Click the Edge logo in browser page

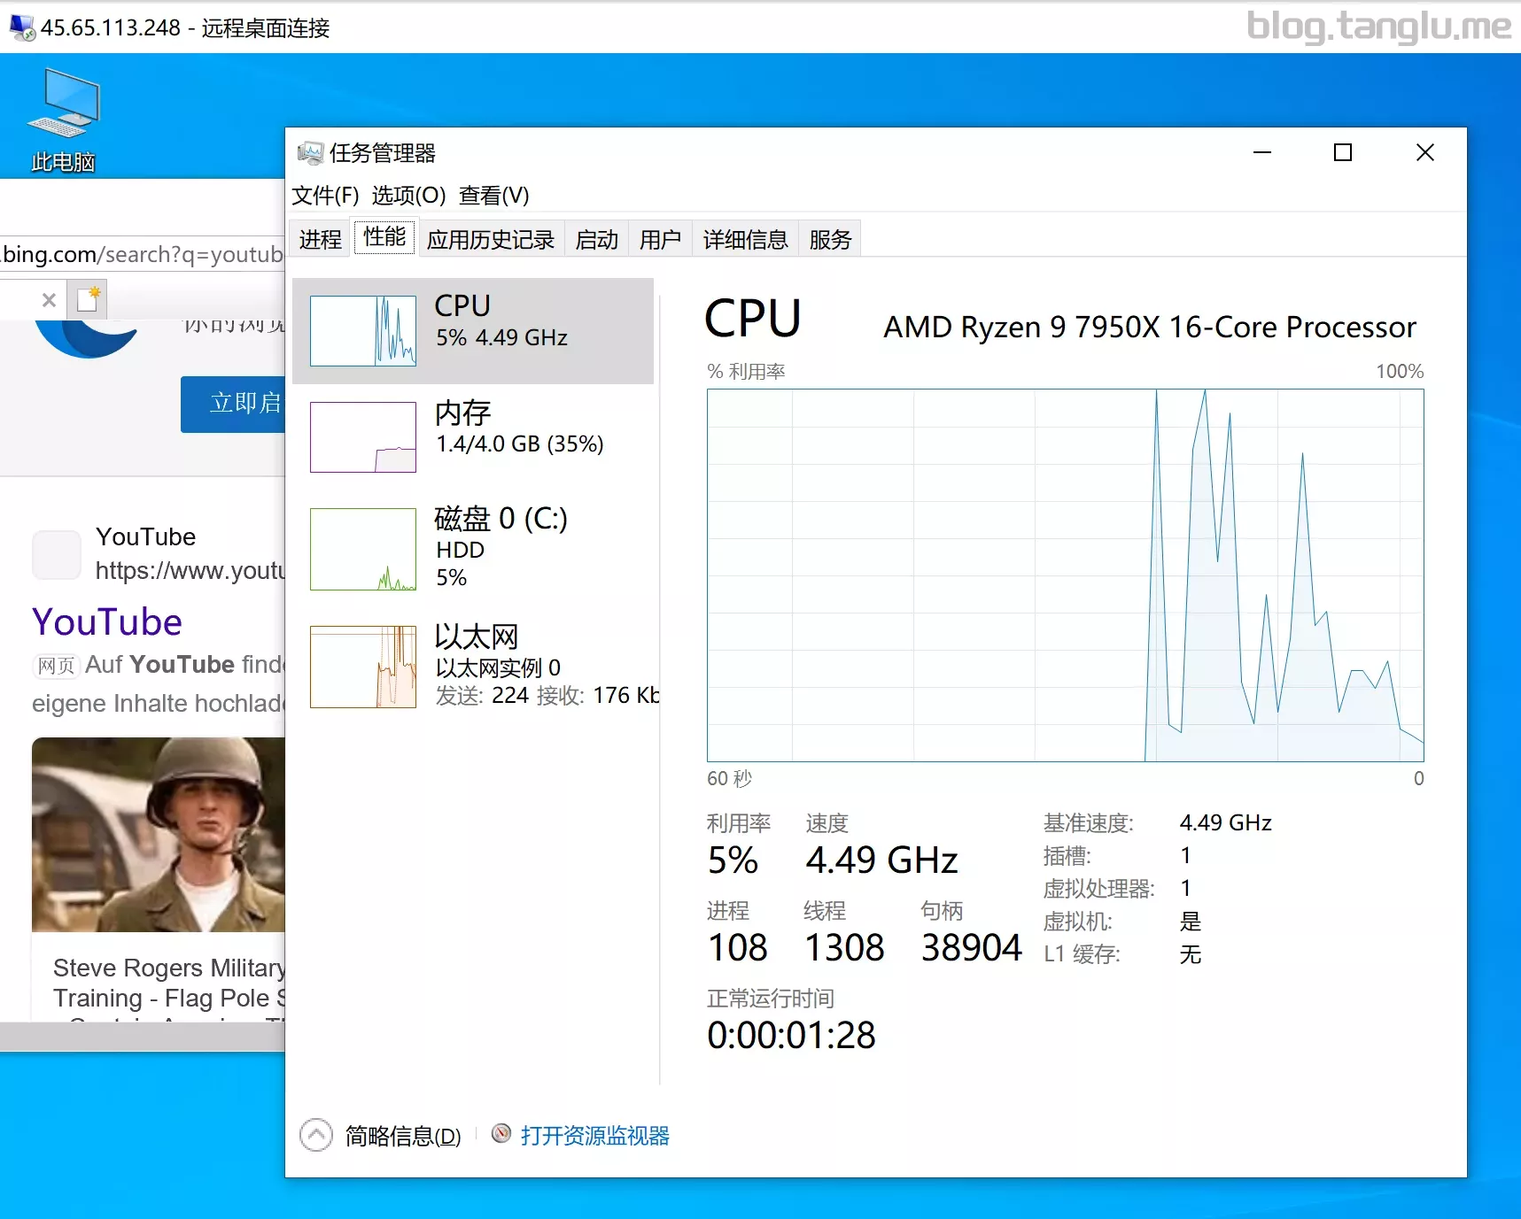[x=86, y=340]
